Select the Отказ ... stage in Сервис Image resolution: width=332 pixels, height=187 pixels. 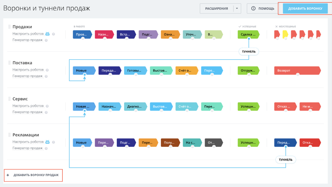(x=285, y=107)
